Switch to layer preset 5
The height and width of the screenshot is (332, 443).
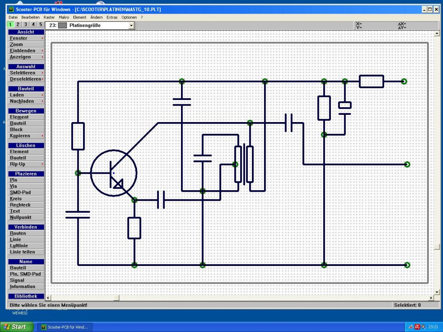(40, 25)
